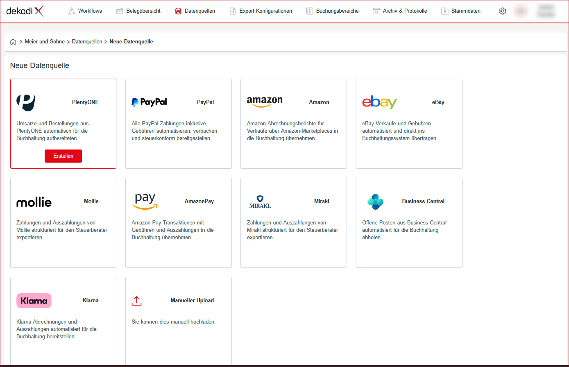Viewport: 569px width, 367px height.
Task: Click the Mirakl description text
Action: 292,230
